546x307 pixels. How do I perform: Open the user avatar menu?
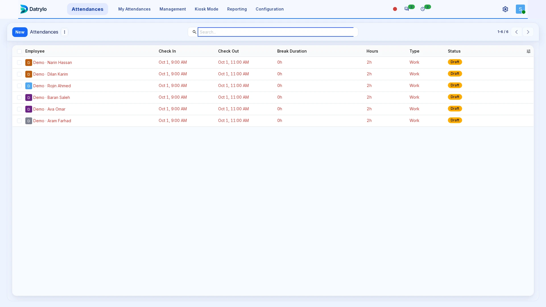[520, 9]
